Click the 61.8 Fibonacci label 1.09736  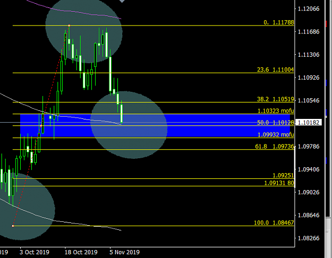coord(275,146)
